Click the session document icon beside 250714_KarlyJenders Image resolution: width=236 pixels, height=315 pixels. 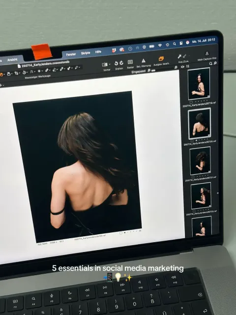[19, 66]
